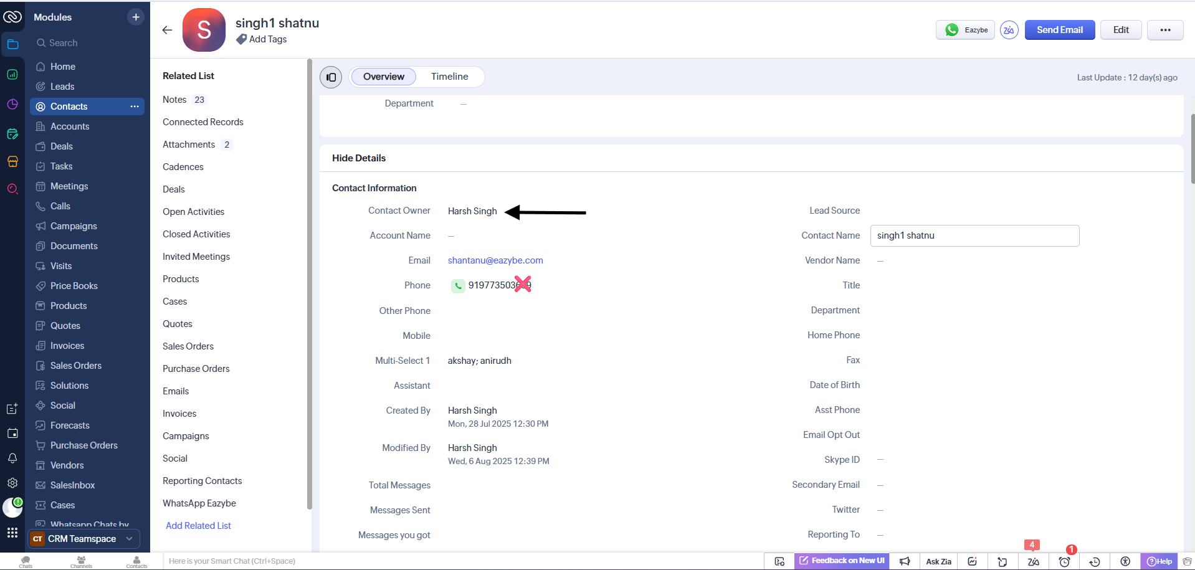Select the Campaigns module in sidebar
The image size is (1195, 570).
click(x=74, y=226)
